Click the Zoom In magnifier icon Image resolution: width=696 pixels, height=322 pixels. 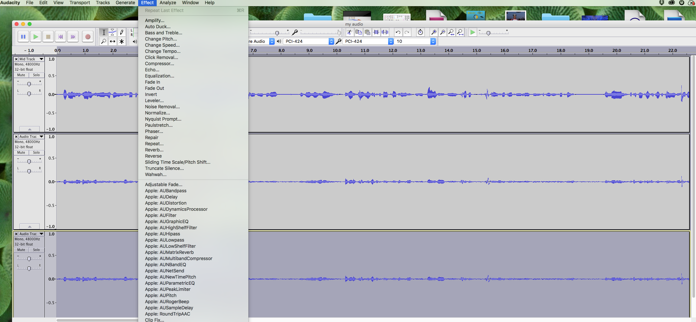pyautogui.click(x=434, y=32)
